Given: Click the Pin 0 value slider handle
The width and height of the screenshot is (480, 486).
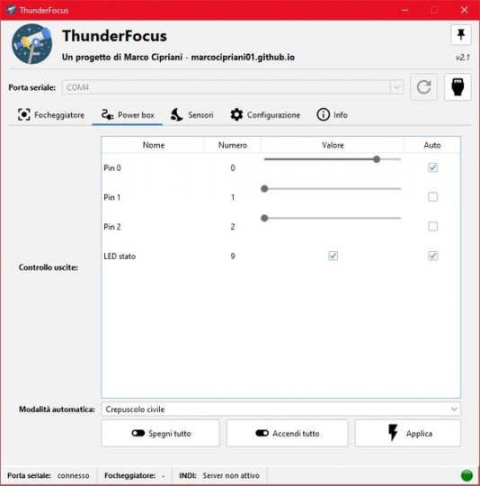Looking at the screenshot, I should click(377, 159).
